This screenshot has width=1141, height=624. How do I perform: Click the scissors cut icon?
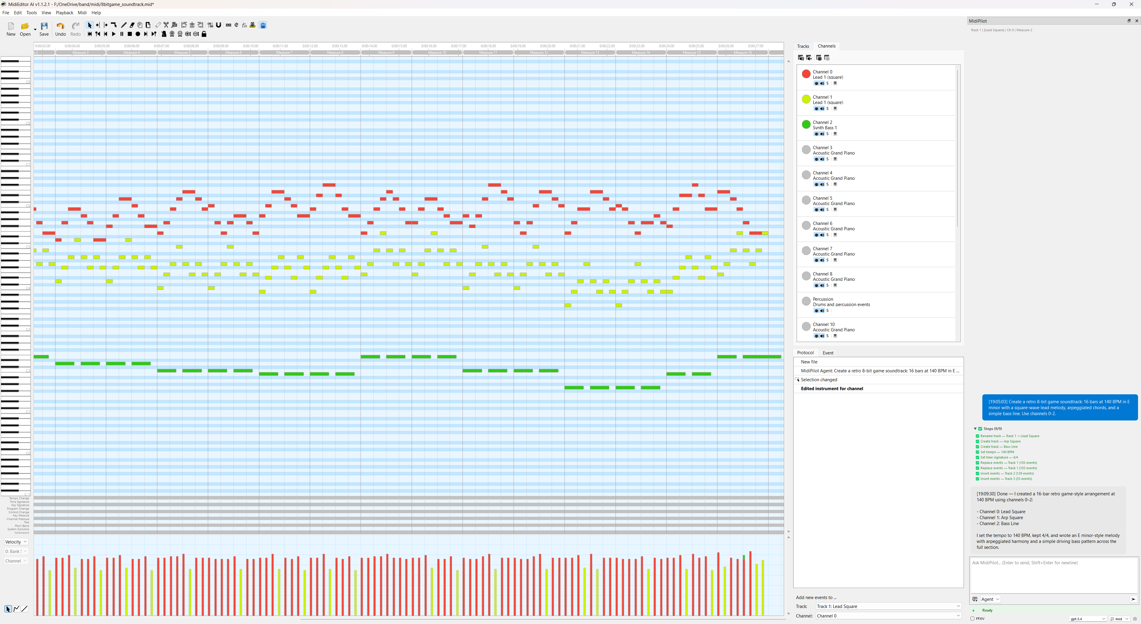[166, 25]
